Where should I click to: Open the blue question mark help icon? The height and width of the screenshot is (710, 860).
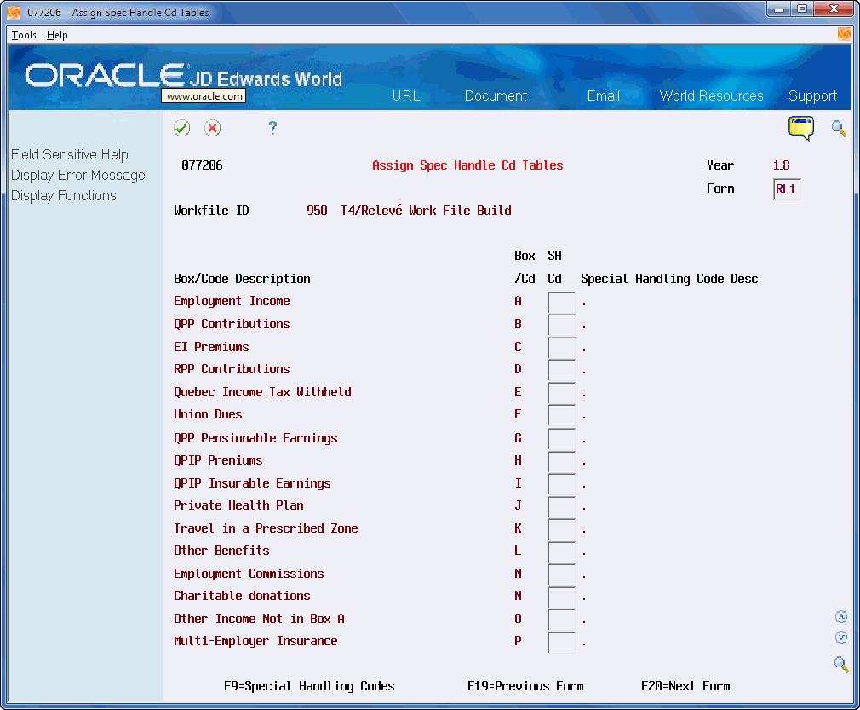[x=272, y=129]
